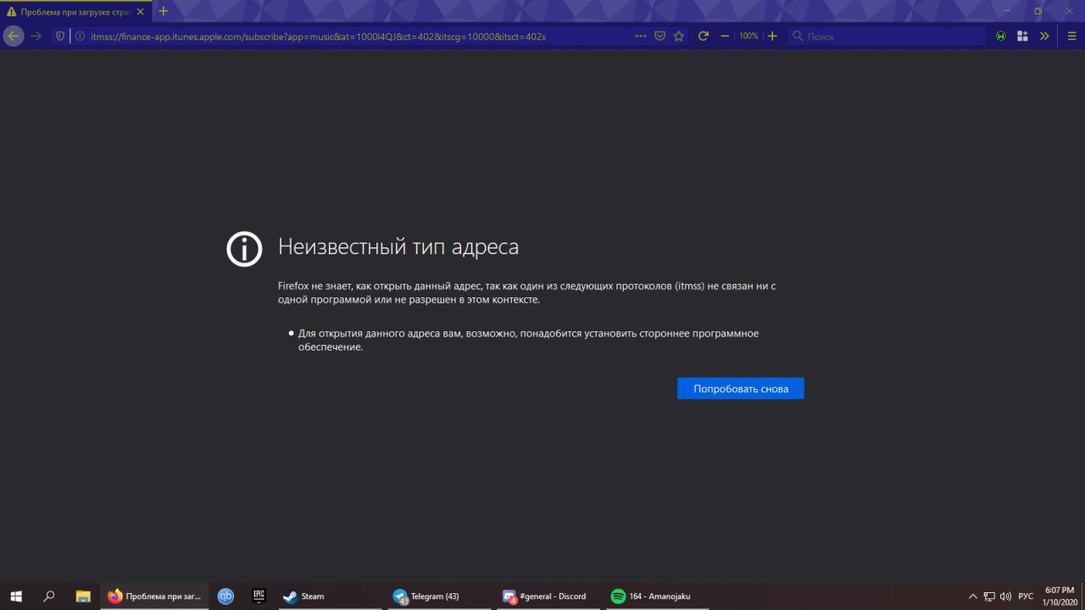Zoom in with the plus button
Image resolution: width=1085 pixels, height=610 pixels.
(772, 36)
